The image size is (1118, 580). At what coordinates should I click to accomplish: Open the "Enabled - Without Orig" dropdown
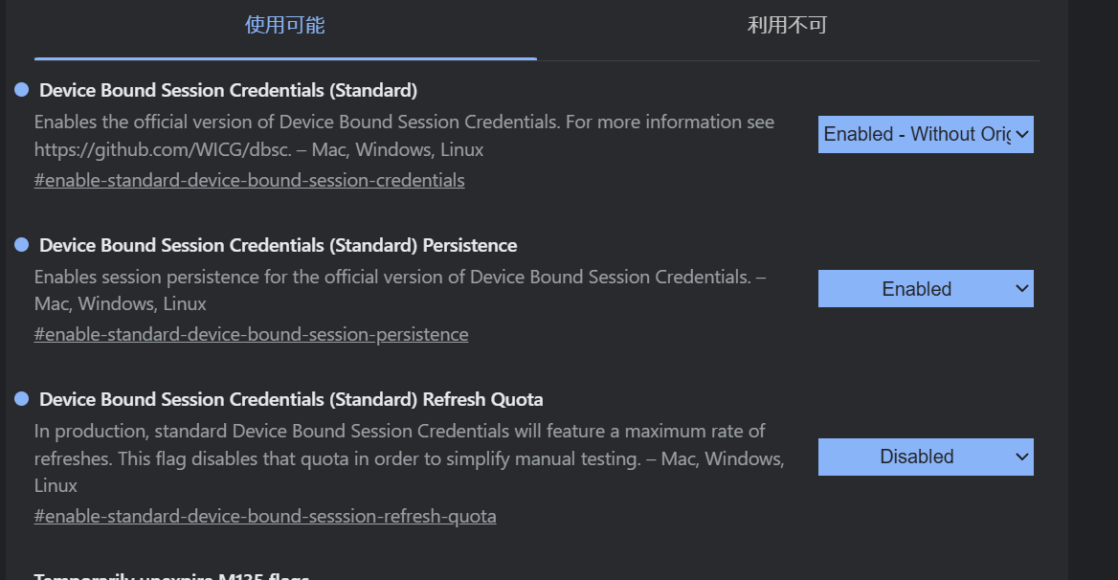pyautogui.click(x=917, y=135)
